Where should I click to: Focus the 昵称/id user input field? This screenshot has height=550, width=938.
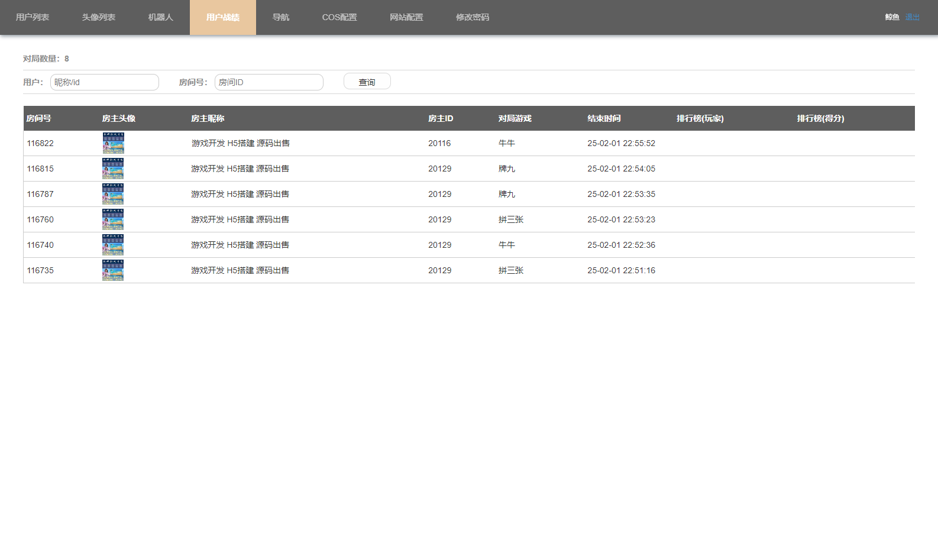[x=105, y=82]
